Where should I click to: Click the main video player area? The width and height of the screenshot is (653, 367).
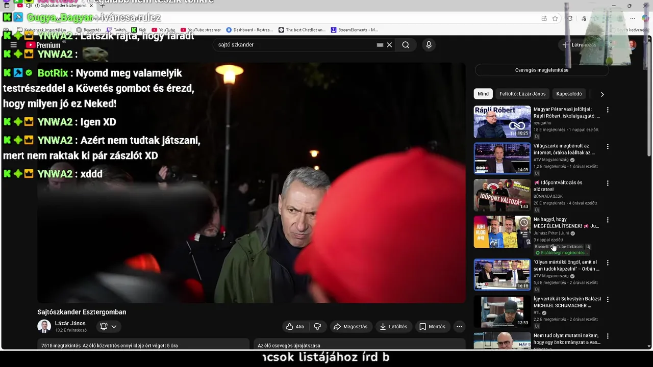click(252, 182)
